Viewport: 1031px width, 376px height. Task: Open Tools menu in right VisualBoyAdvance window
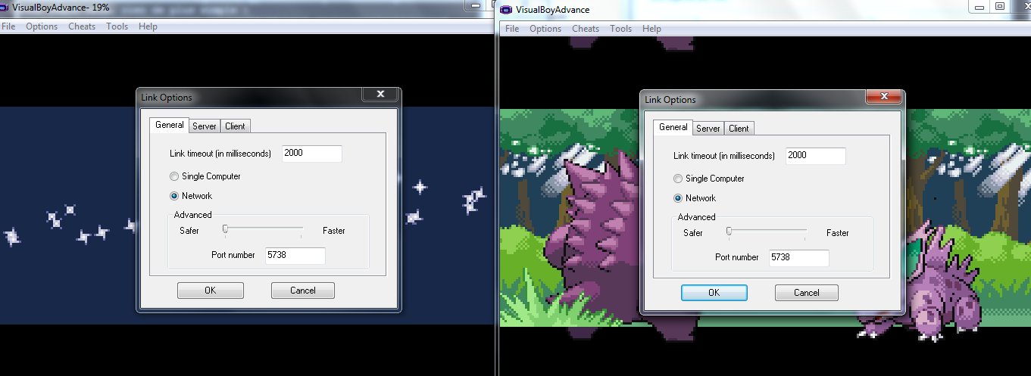click(x=621, y=29)
